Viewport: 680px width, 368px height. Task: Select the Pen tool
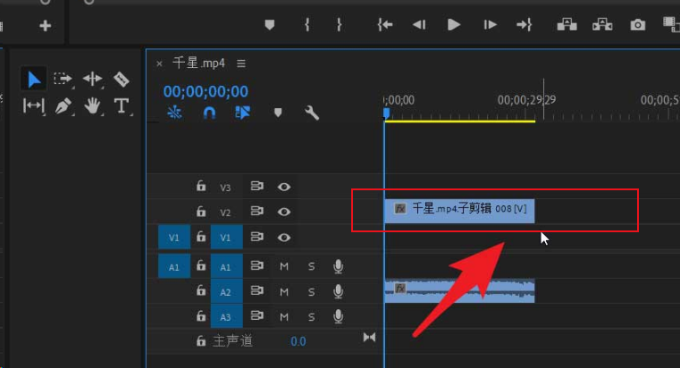(63, 106)
